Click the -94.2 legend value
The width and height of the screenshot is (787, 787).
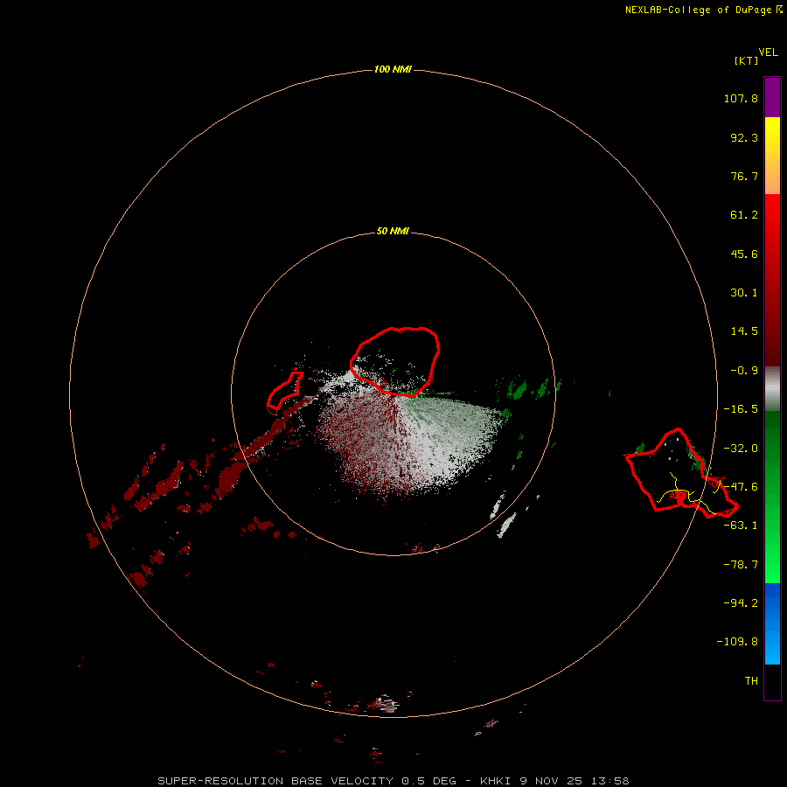click(x=741, y=602)
